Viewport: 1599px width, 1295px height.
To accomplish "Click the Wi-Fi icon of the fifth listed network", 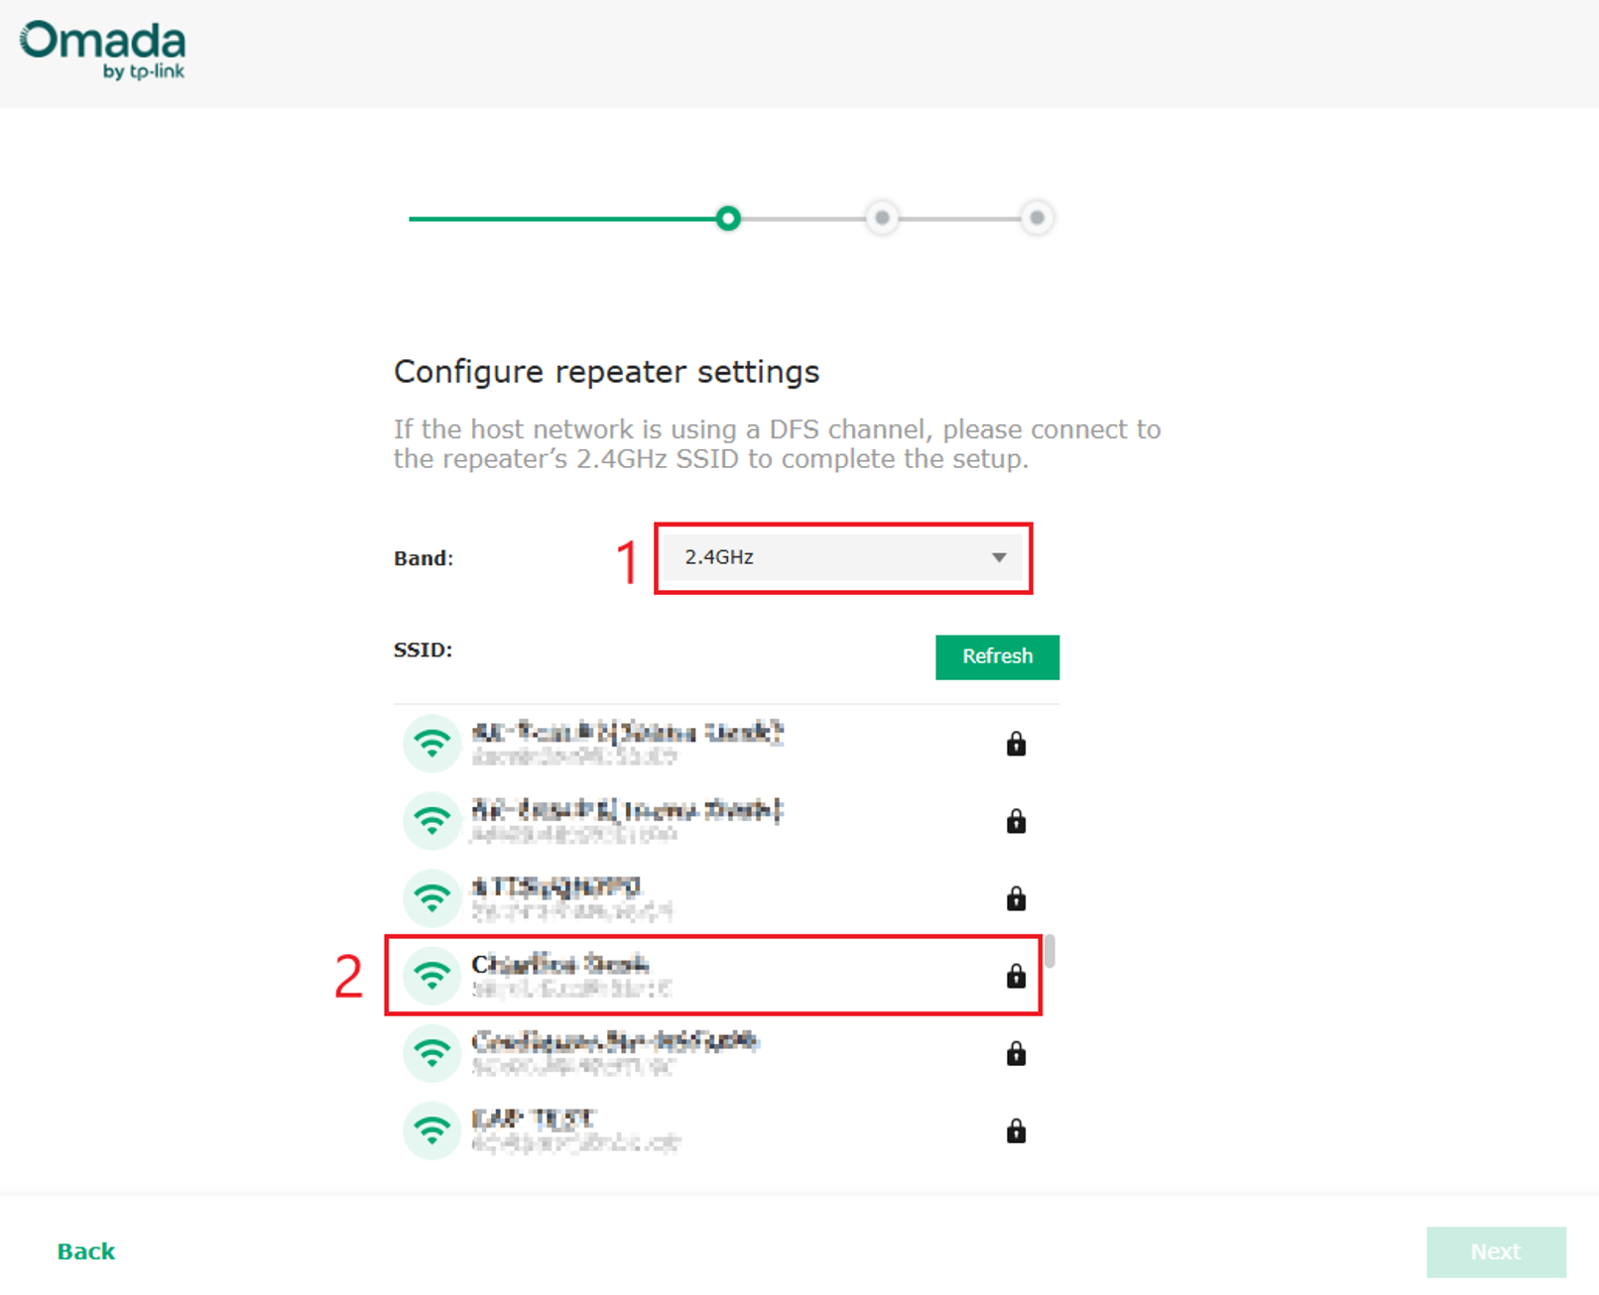I will (x=432, y=1052).
